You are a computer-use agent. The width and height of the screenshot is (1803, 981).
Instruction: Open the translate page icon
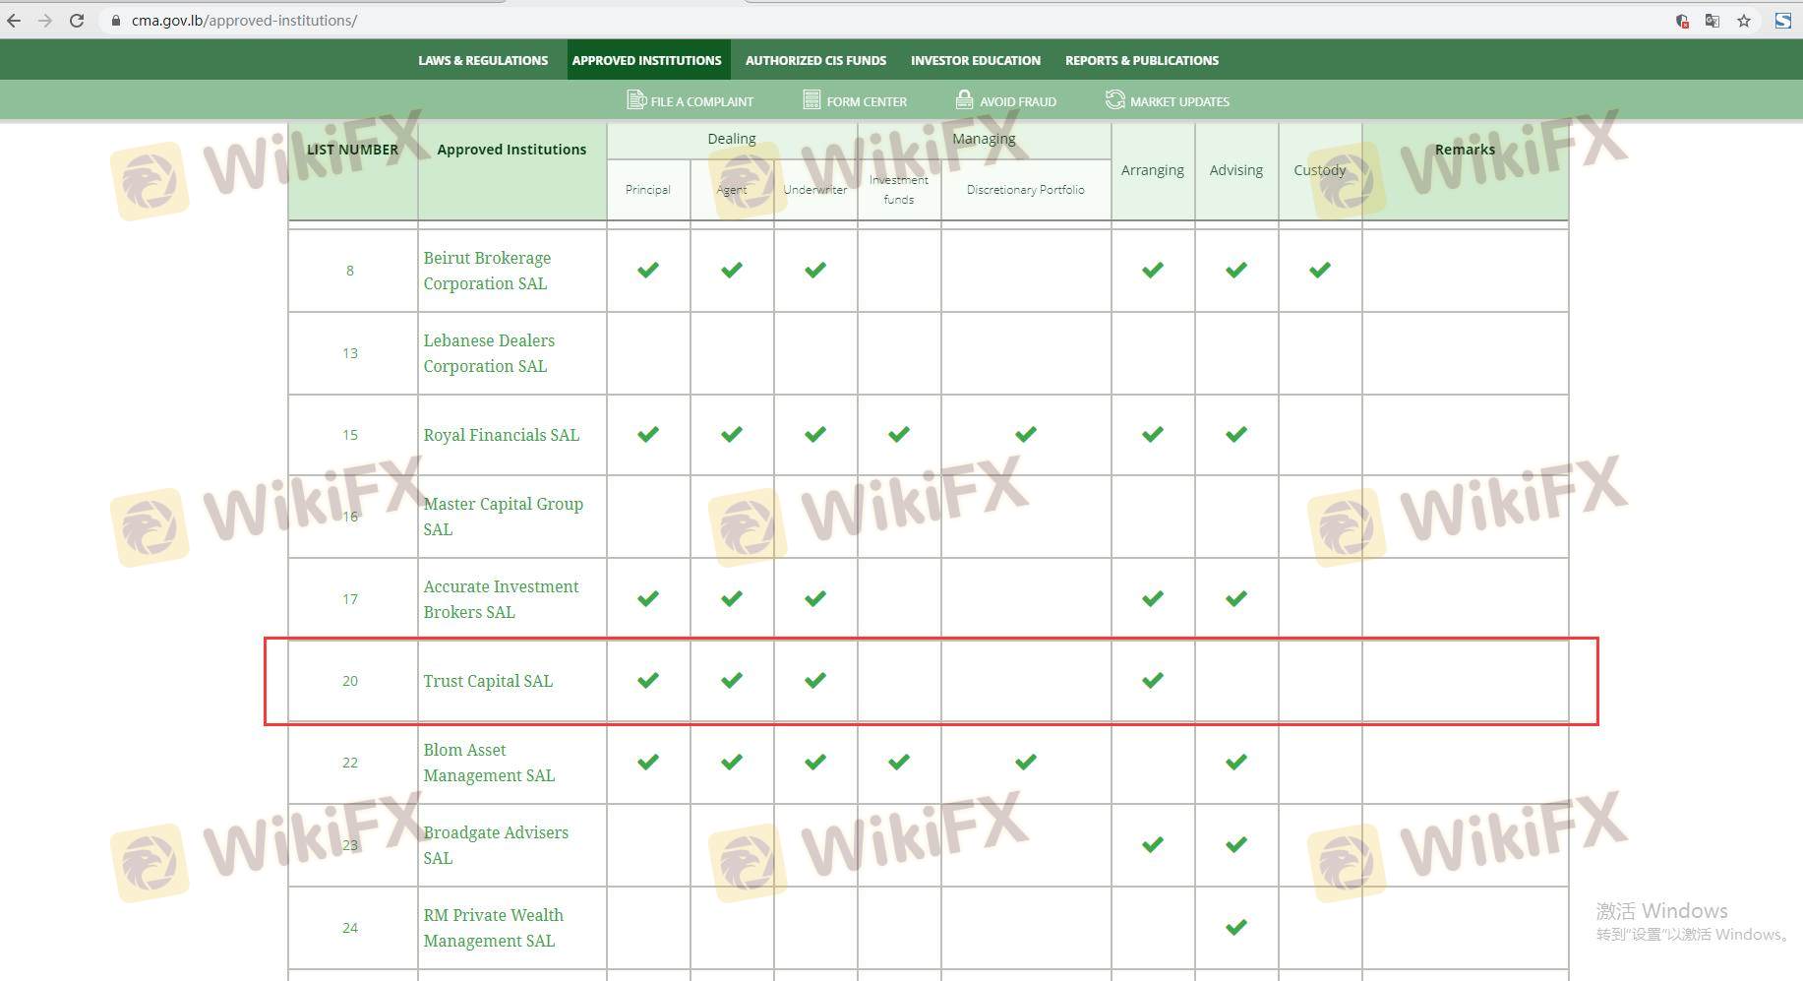tap(1713, 20)
